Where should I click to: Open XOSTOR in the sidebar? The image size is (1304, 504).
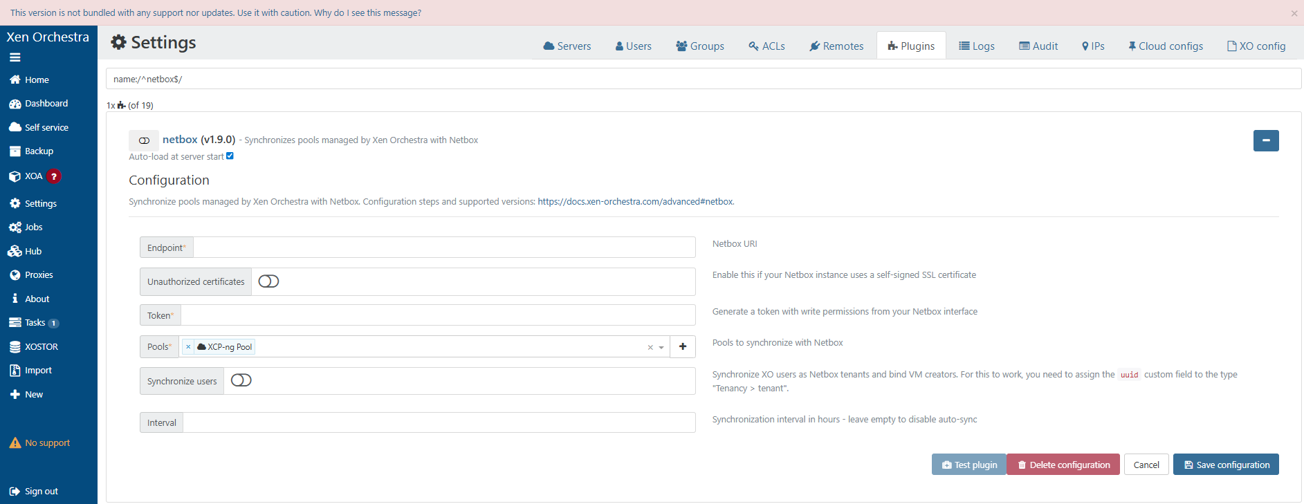(x=34, y=347)
